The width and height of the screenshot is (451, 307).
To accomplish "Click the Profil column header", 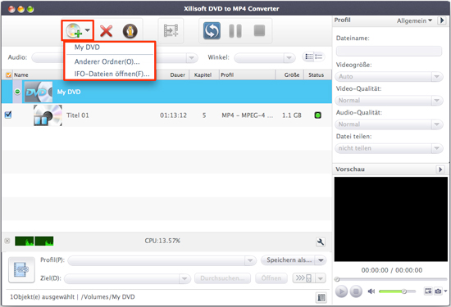I will pyautogui.click(x=227, y=75).
